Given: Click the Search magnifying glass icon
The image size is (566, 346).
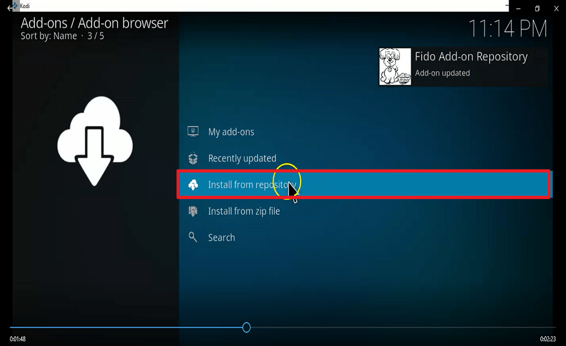Looking at the screenshot, I should [x=193, y=237].
